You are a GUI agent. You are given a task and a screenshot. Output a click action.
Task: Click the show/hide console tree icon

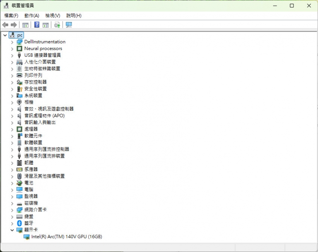[25, 25]
